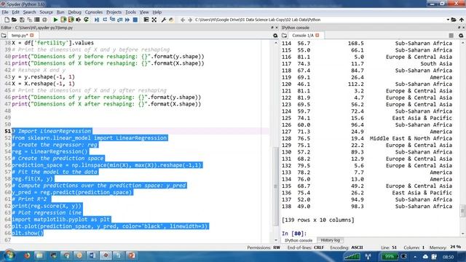Expand working directory path dropdown
The height and width of the screenshot is (262, 466).
point(448,20)
